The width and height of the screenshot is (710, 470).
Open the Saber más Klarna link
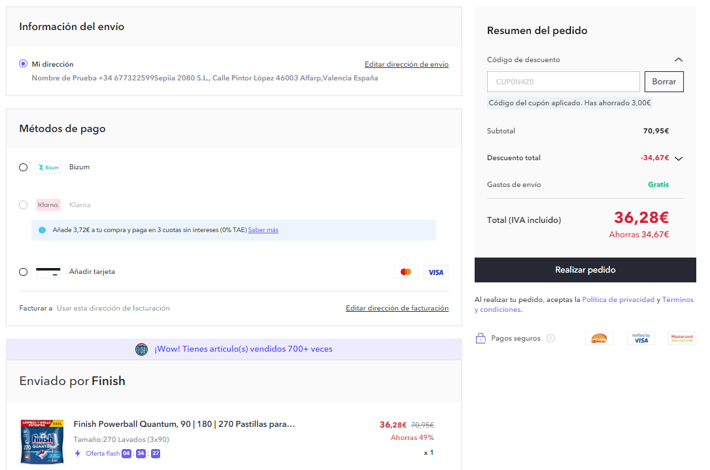click(x=263, y=230)
